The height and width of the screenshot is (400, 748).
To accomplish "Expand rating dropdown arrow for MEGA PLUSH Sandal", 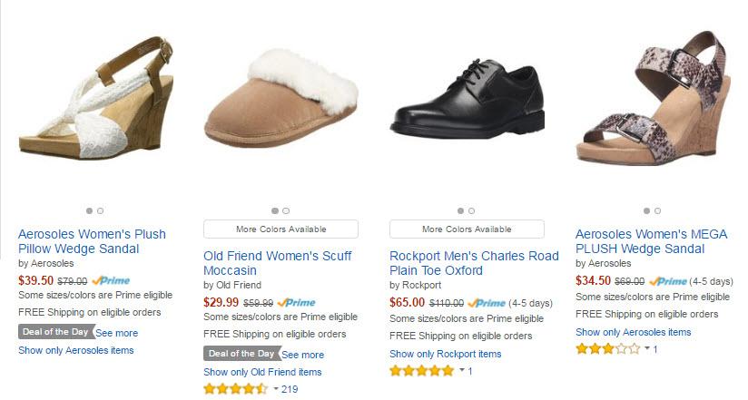I will coord(647,349).
